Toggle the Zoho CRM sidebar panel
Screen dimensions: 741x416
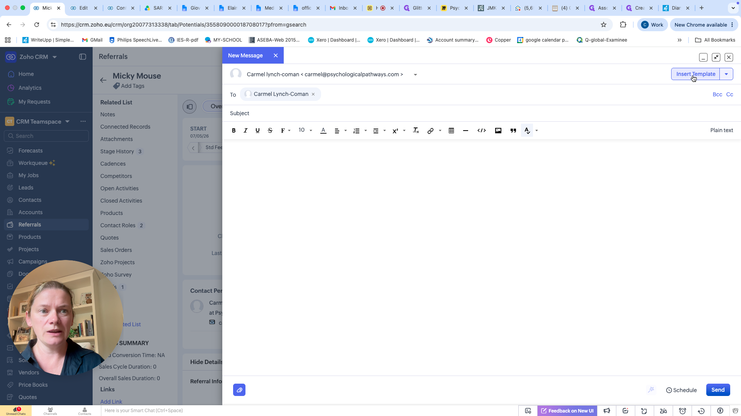tap(83, 57)
